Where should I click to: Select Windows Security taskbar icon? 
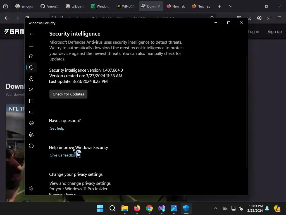(186, 208)
